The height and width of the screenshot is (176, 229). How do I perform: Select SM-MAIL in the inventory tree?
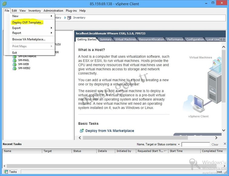tap(24, 60)
